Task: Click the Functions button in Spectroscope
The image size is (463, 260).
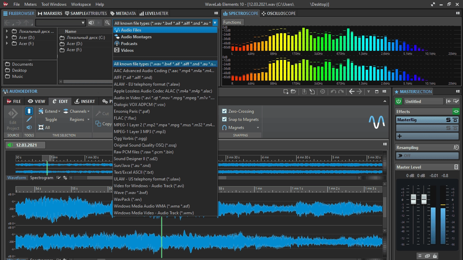Action: (232, 22)
